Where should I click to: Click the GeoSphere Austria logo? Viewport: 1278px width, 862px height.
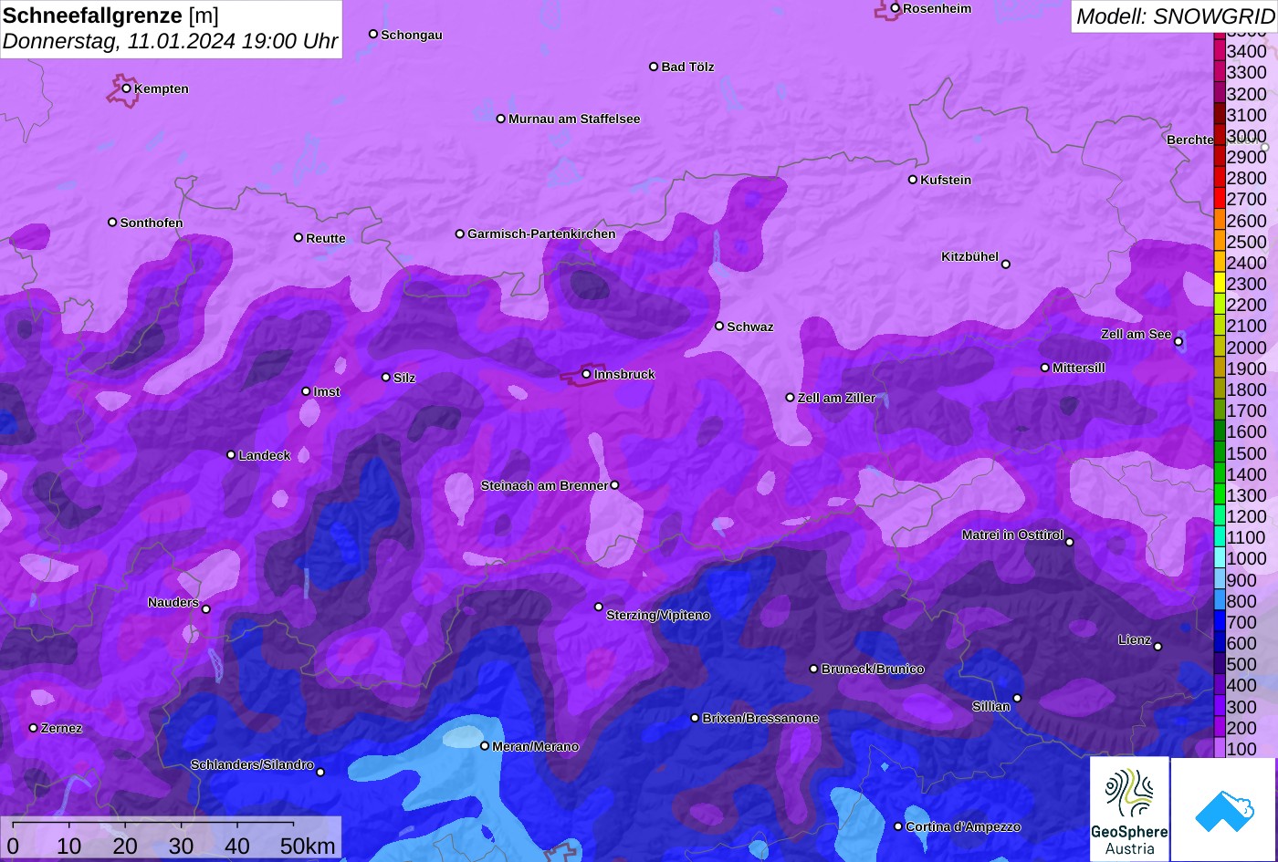click(1129, 809)
